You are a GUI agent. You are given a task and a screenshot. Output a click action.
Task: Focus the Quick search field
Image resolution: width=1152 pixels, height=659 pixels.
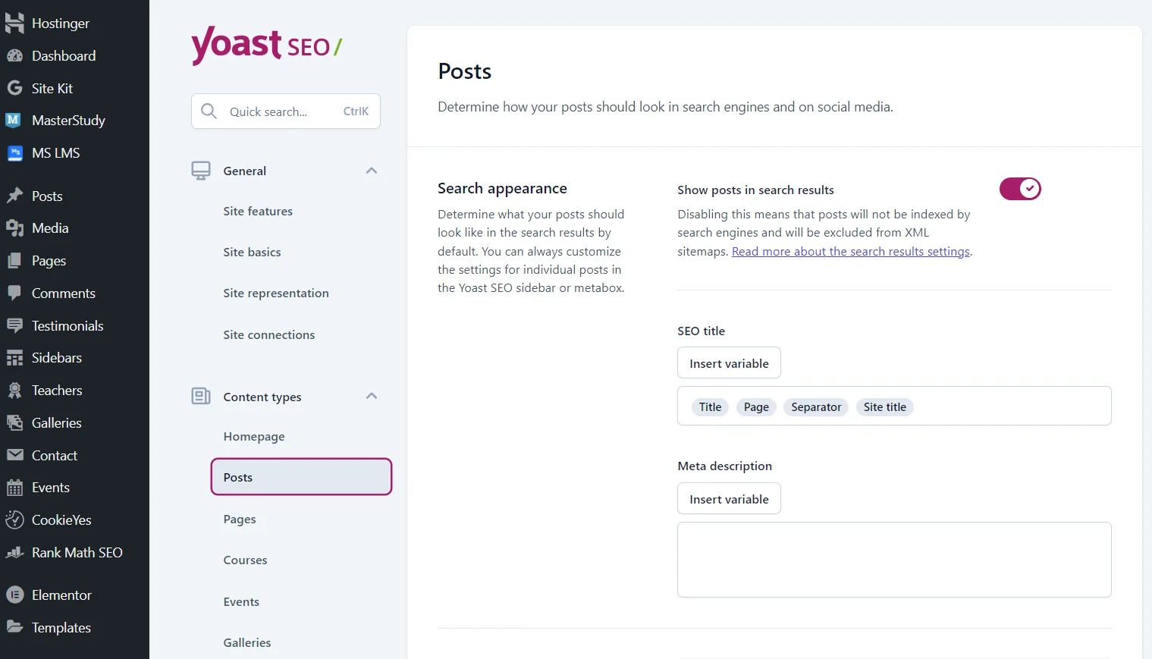pos(286,111)
